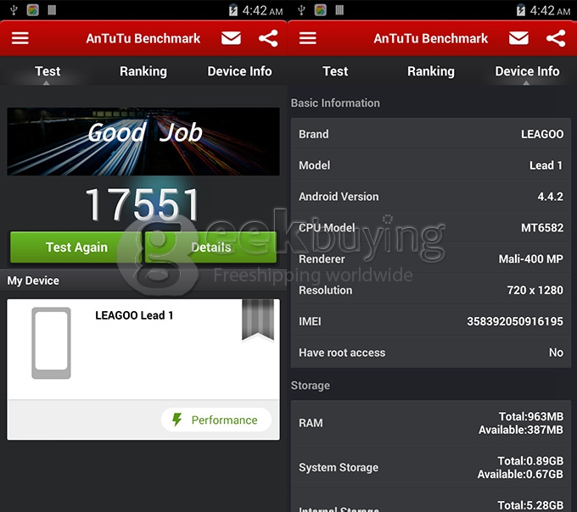Tap the My Device section header
This screenshot has width=577, height=512.
pos(33,281)
